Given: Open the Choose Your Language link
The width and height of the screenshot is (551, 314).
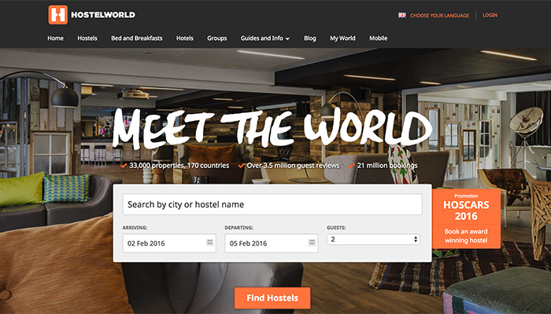Looking at the screenshot, I should (x=439, y=16).
